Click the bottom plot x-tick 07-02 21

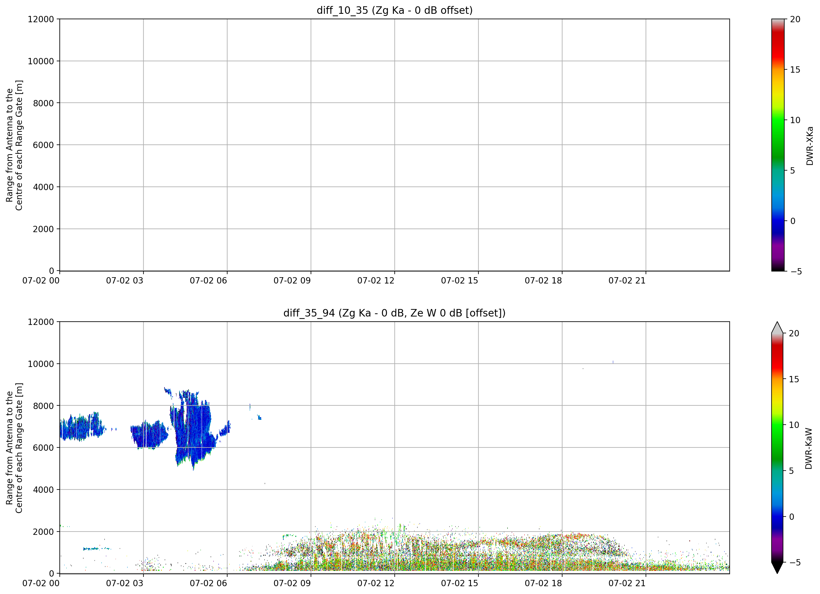[x=627, y=583]
